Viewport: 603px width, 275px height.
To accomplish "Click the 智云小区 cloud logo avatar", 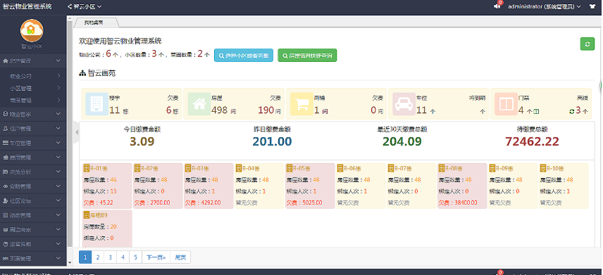I will [32, 30].
